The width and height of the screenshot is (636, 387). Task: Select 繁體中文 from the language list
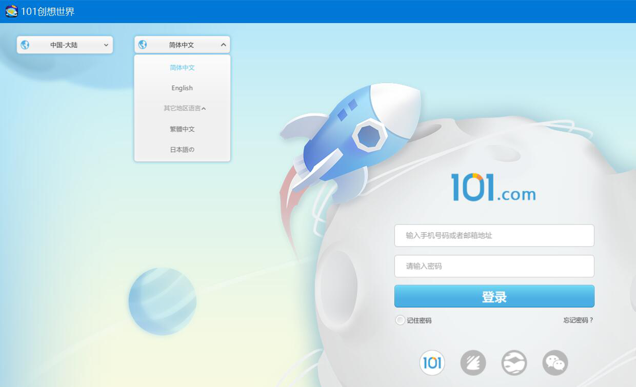[182, 129]
